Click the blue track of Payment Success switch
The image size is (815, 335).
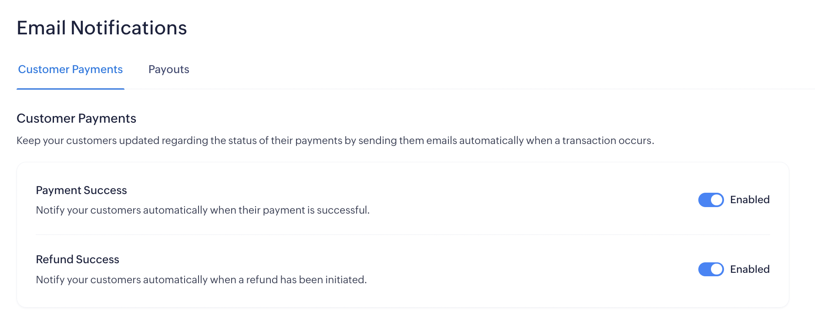704,200
